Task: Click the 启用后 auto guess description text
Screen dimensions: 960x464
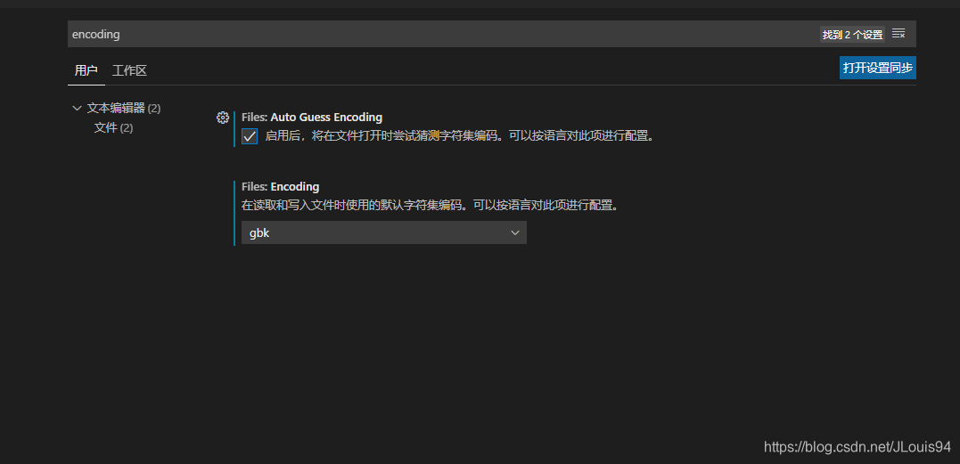Action: tap(461, 136)
